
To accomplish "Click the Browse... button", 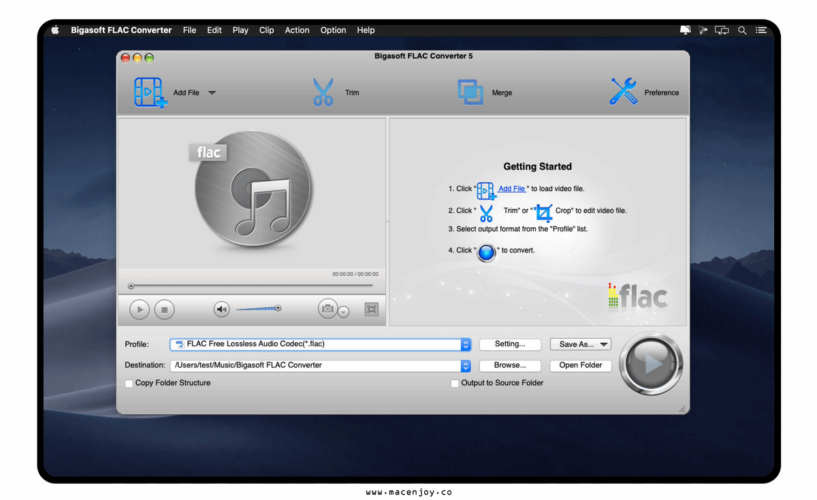I will [x=510, y=365].
